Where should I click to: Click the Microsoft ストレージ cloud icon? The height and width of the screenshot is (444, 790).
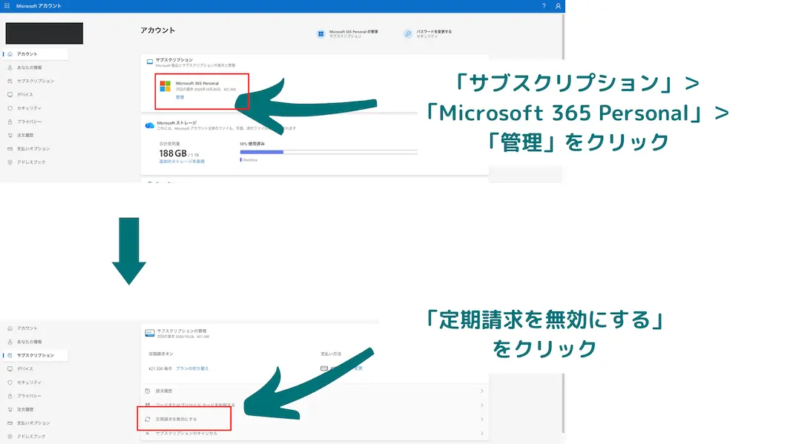tap(150, 125)
